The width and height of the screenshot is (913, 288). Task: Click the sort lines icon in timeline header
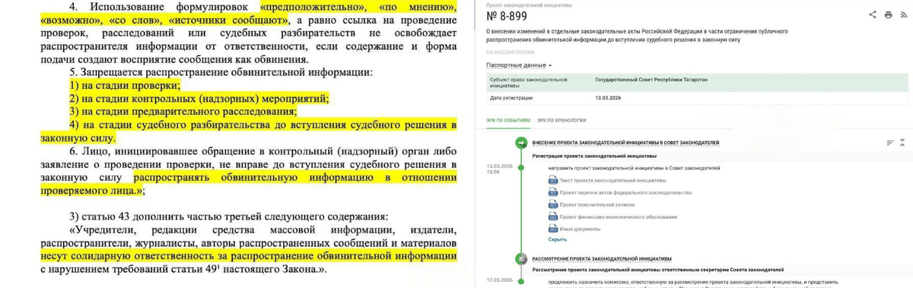[x=890, y=142]
